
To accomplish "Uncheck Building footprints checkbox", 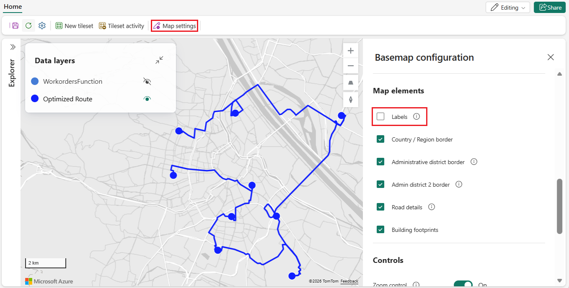I will (x=380, y=229).
